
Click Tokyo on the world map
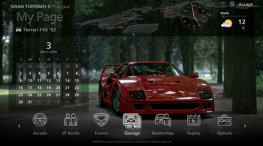tap(222, 3)
